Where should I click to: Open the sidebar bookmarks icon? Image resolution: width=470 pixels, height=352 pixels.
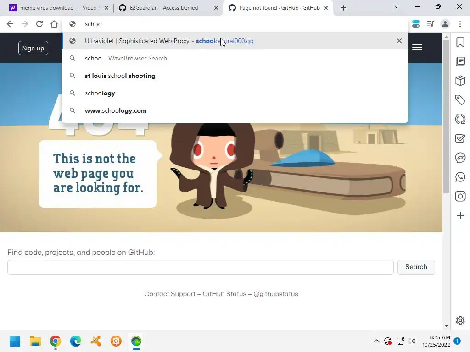pyautogui.click(x=460, y=42)
